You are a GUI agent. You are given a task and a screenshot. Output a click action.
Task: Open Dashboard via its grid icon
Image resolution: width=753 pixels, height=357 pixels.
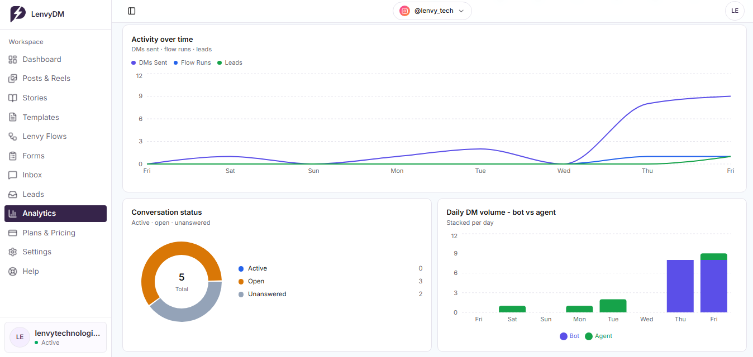tap(13, 59)
